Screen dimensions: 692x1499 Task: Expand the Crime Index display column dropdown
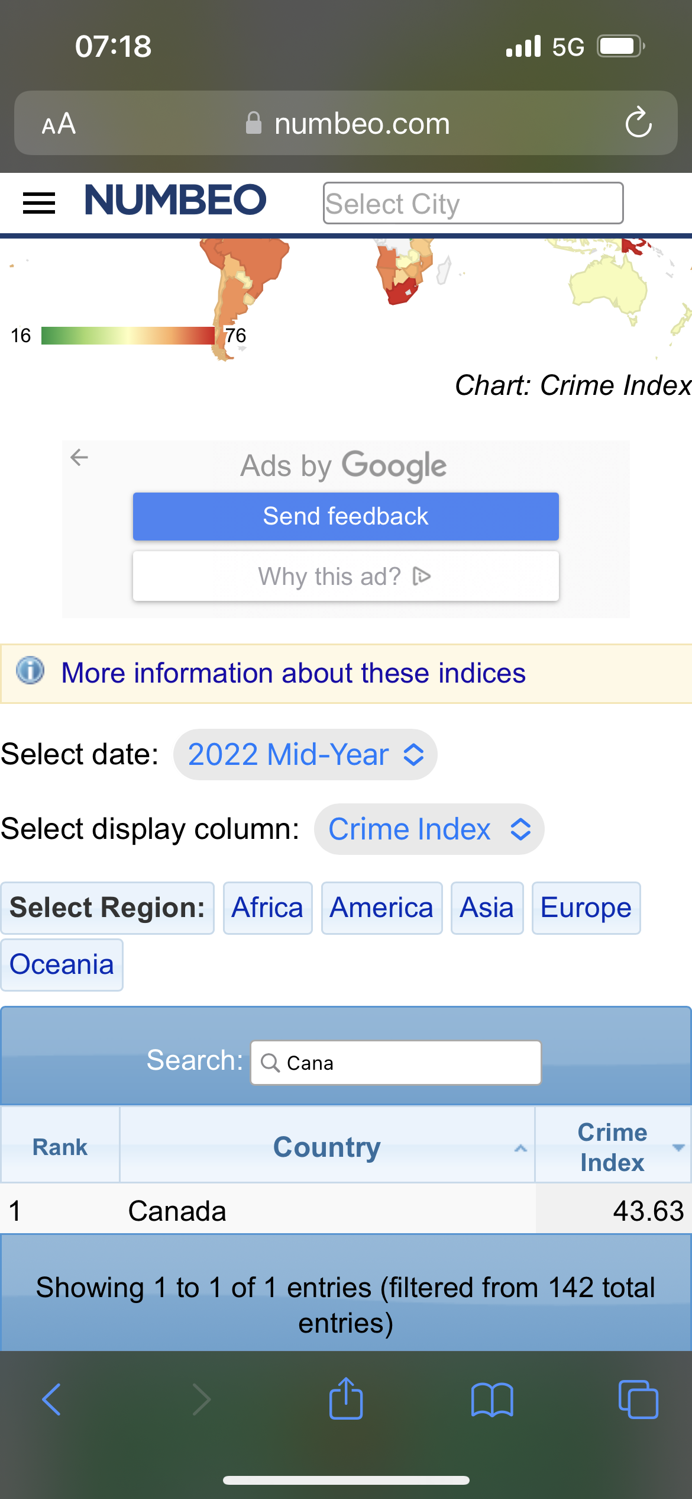click(x=429, y=829)
